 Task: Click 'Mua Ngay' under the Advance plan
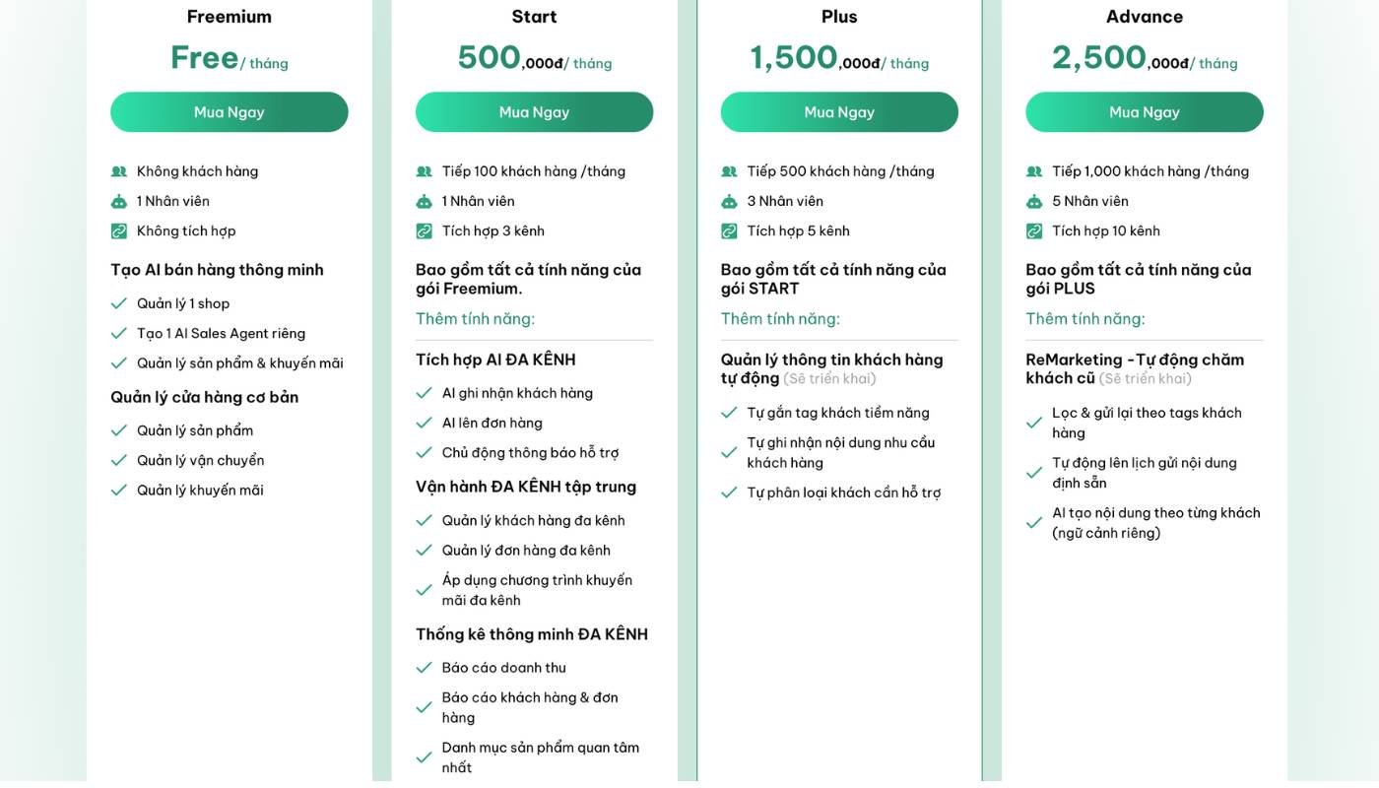[x=1145, y=111]
